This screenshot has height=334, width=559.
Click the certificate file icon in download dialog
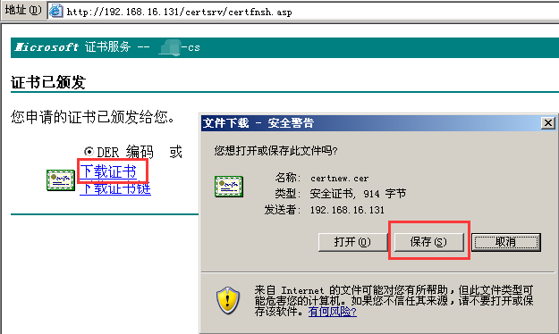pos(229,187)
